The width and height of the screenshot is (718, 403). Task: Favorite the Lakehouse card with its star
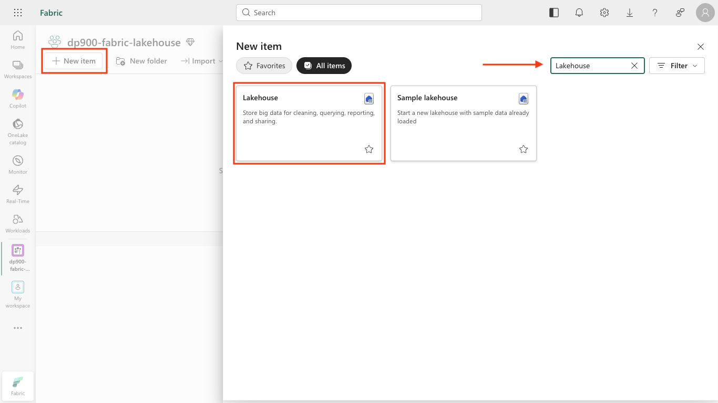[369, 149]
